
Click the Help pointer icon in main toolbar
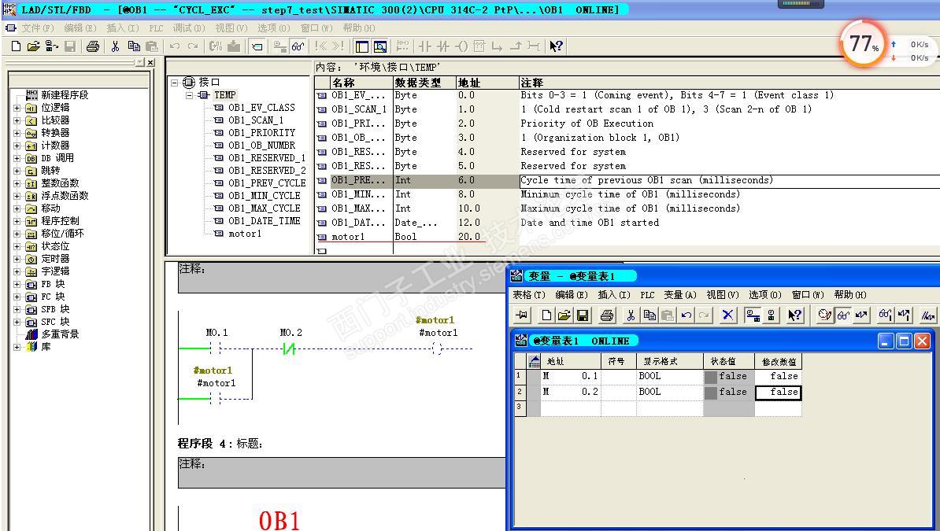(556, 46)
